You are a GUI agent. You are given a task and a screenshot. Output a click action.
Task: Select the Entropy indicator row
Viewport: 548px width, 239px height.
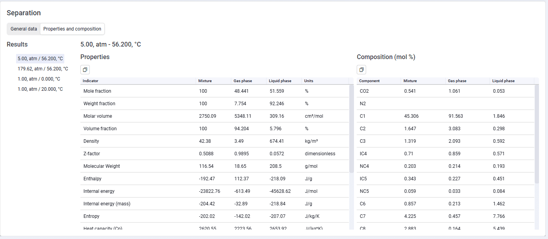215,216
